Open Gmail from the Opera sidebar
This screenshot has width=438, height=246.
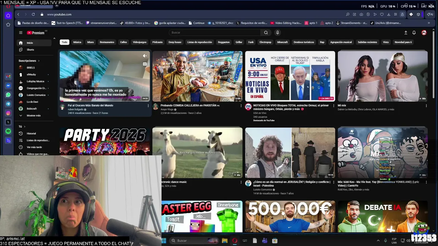tap(8, 77)
